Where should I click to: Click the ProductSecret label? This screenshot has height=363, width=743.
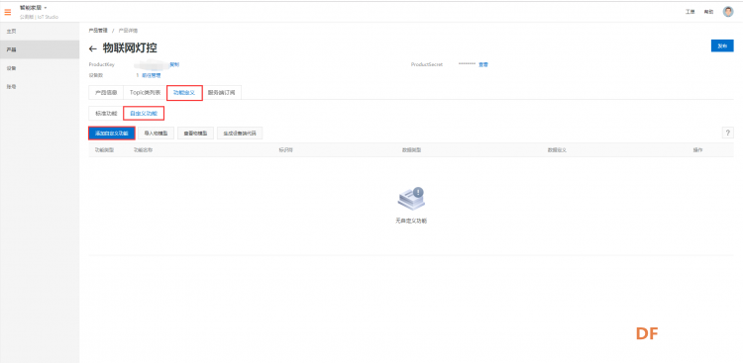(x=427, y=64)
